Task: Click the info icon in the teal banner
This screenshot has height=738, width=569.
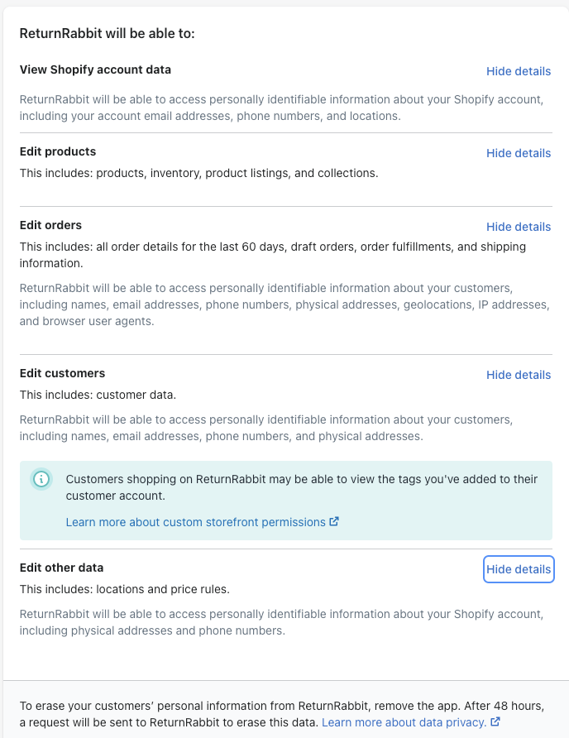Action: coord(41,479)
